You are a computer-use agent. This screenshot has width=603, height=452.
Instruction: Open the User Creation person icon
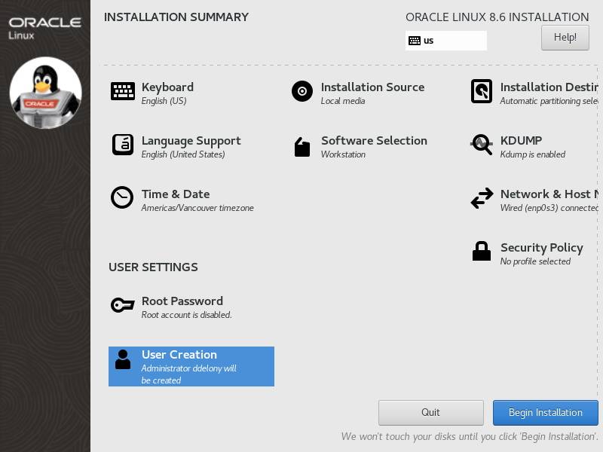(x=123, y=360)
